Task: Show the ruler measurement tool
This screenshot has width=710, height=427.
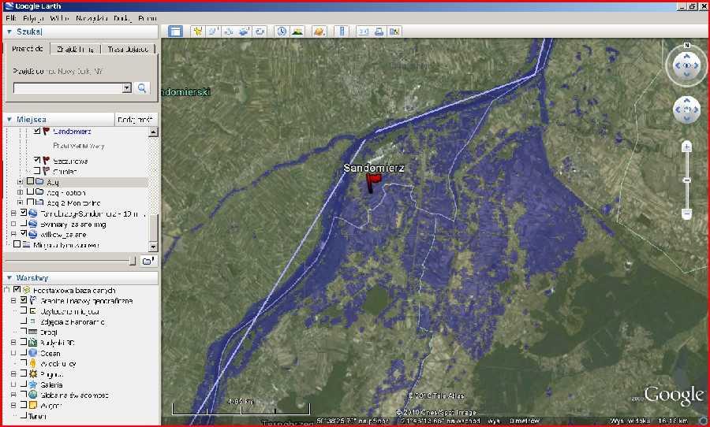Action: pos(342,32)
